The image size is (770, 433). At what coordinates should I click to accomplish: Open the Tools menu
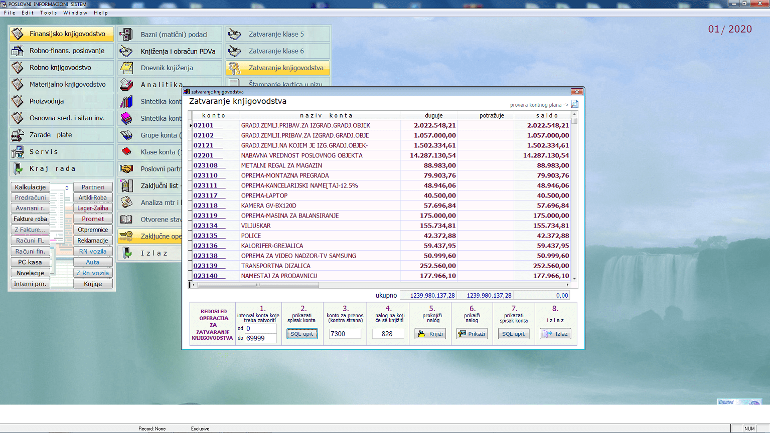coord(49,13)
